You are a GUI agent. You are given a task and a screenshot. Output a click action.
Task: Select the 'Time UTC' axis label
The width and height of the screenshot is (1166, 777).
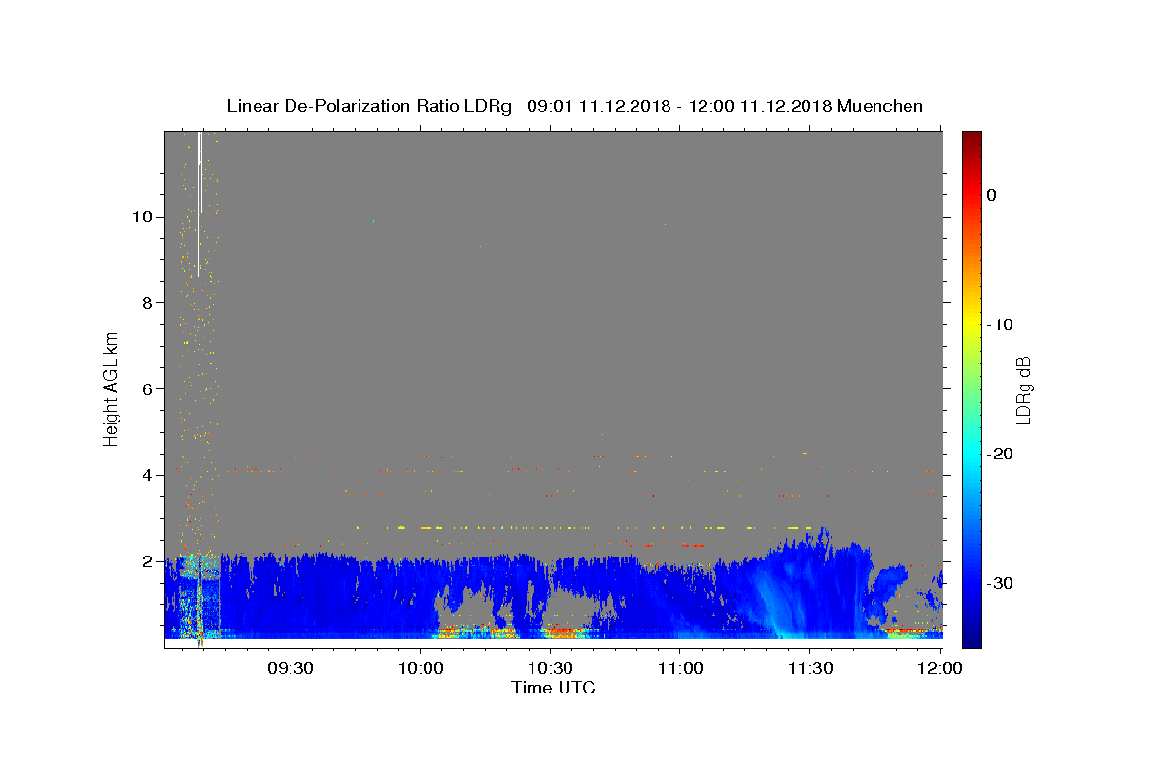pos(553,688)
